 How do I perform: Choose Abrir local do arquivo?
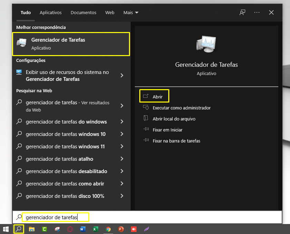pos(174,119)
